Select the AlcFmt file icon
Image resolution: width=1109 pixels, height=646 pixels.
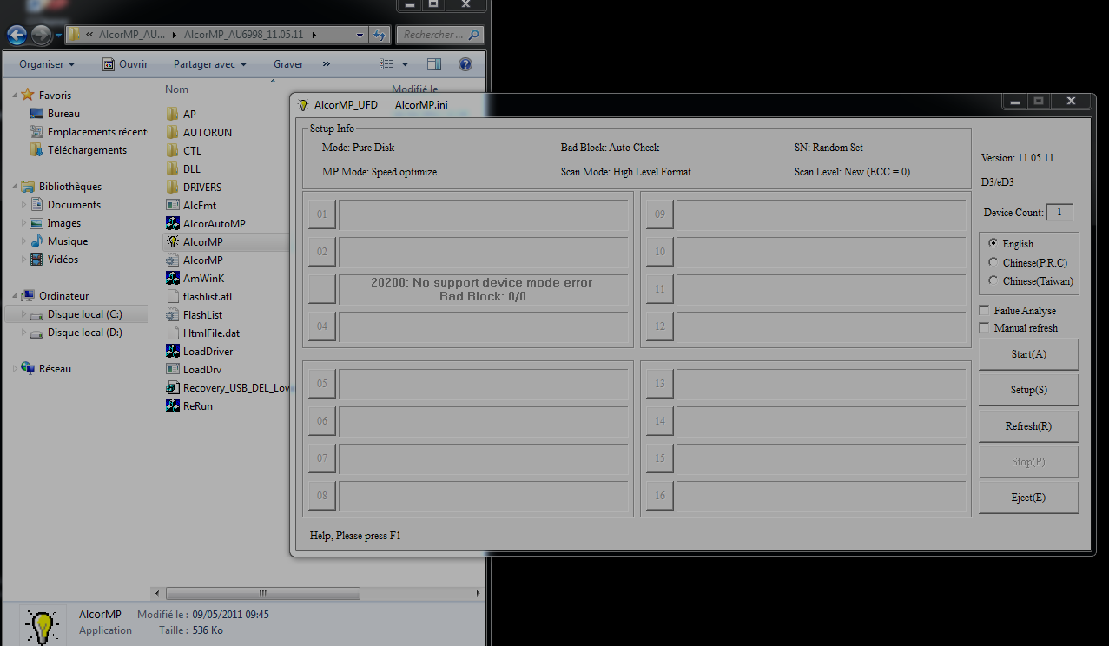tap(172, 205)
